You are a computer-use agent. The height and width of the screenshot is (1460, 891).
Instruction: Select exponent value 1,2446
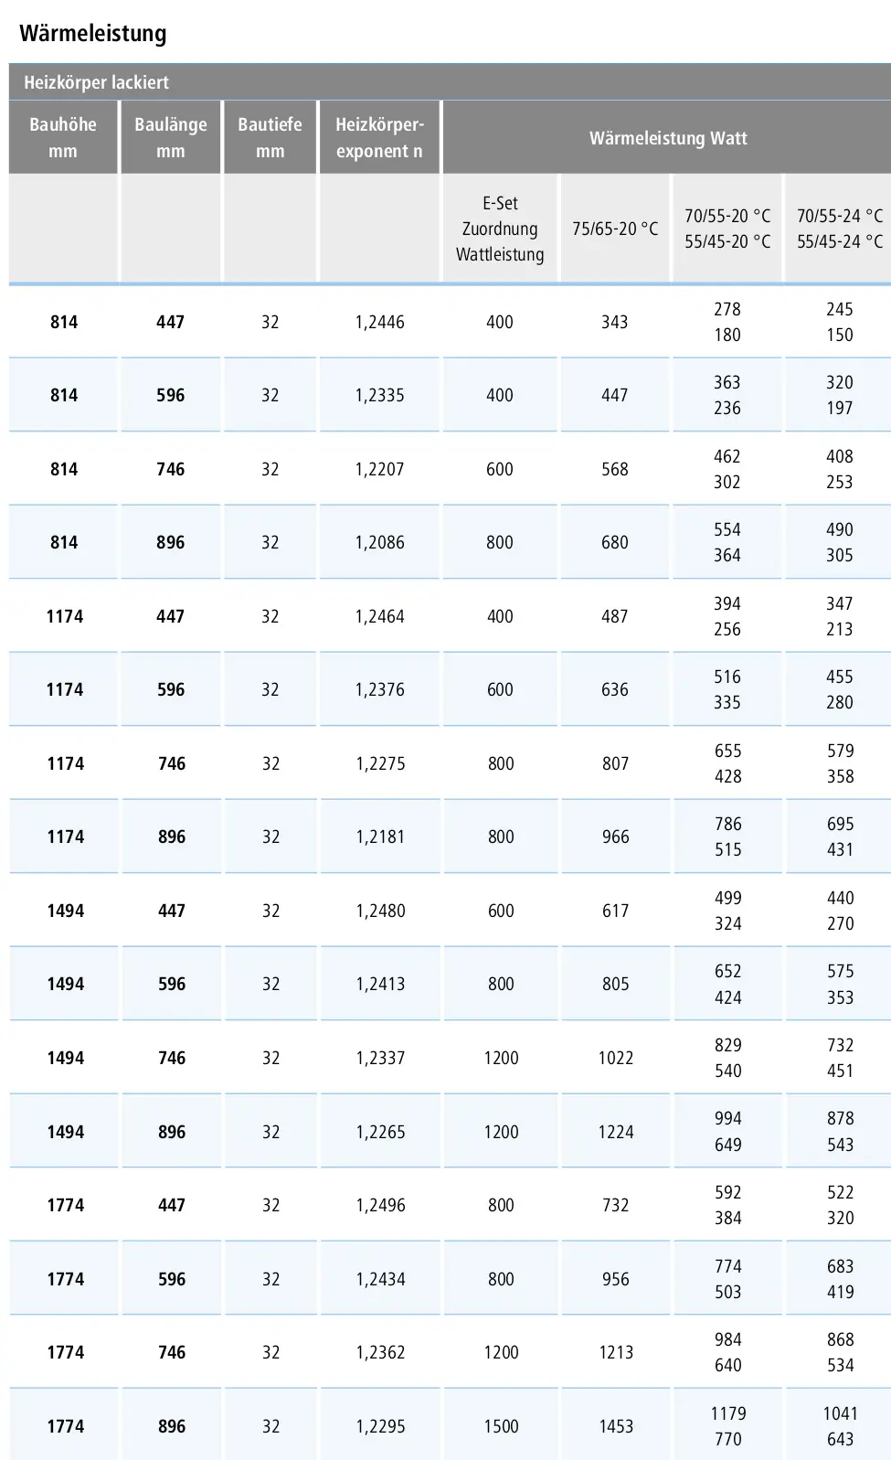click(x=379, y=322)
